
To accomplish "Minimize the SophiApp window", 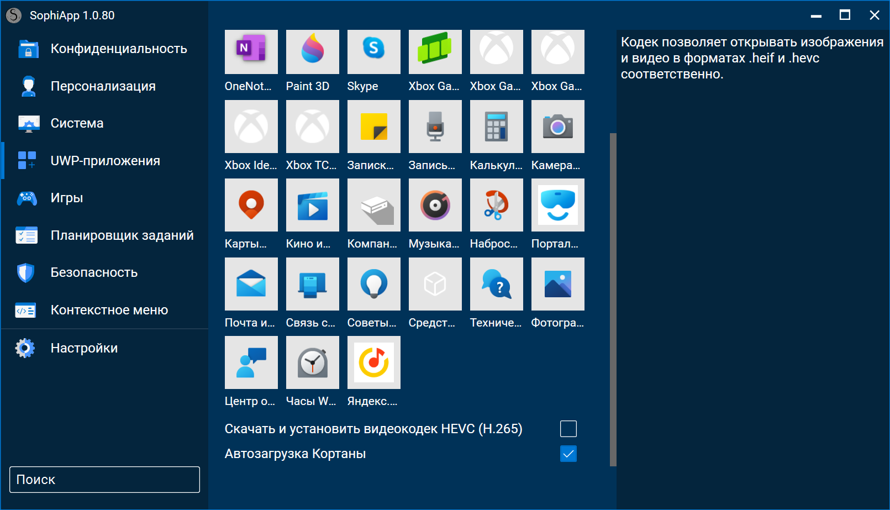I will click(816, 15).
